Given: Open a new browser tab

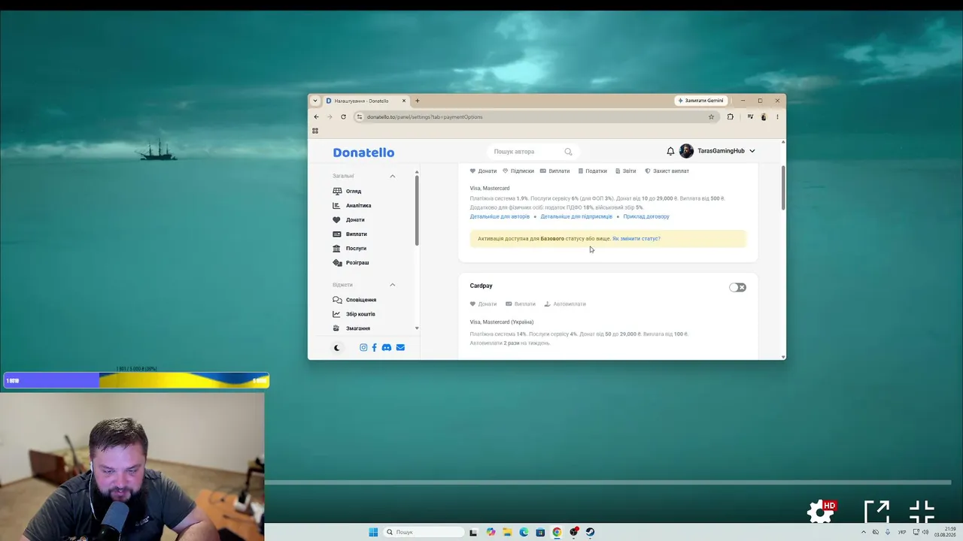Looking at the screenshot, I should click(418, 101).
